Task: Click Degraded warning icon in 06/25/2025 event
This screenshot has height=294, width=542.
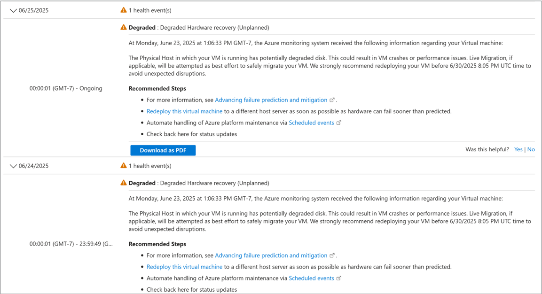Action: [124, 27]
